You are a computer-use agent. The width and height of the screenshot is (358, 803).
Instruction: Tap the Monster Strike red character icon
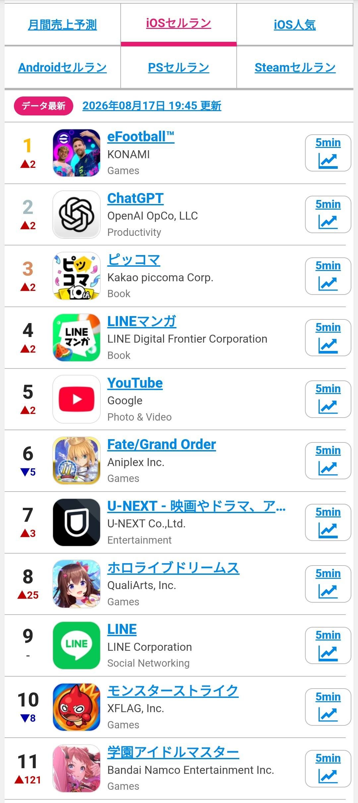coord(77,707)
